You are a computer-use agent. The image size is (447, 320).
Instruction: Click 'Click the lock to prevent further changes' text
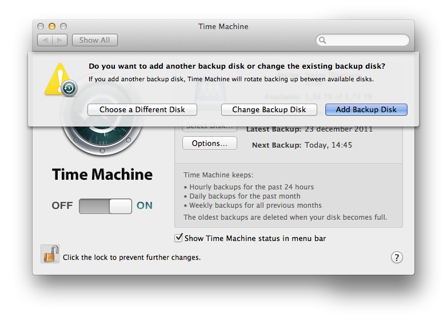tap(131, 257)
